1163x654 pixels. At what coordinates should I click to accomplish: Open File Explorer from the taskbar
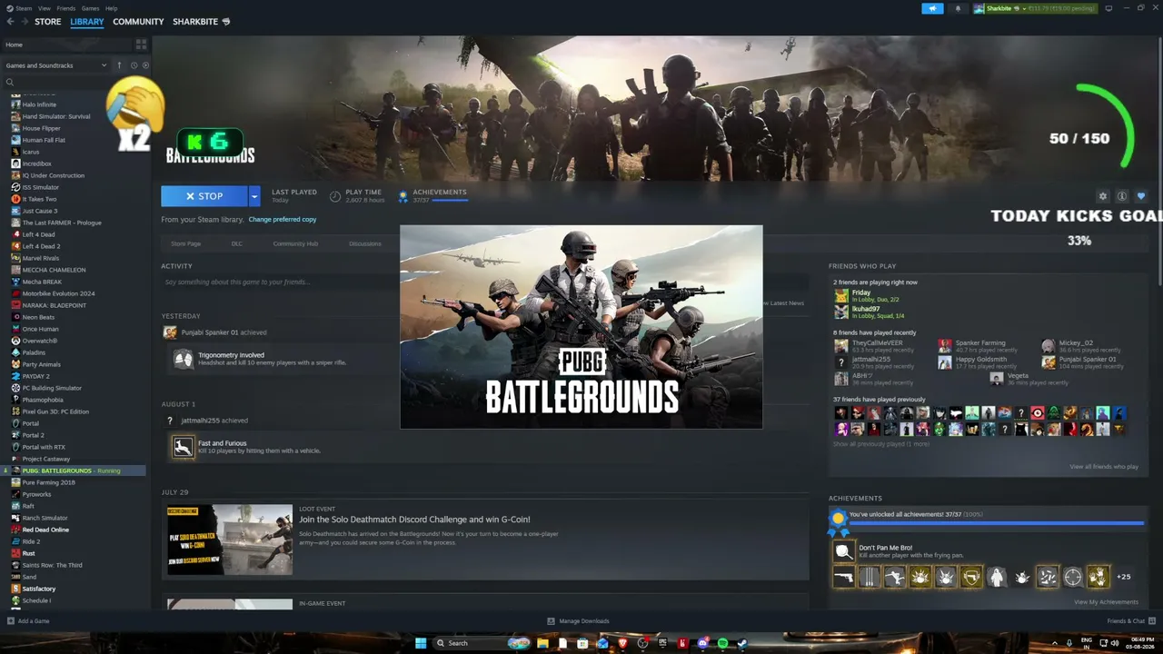pyautogui.click(x=542, y=643)
